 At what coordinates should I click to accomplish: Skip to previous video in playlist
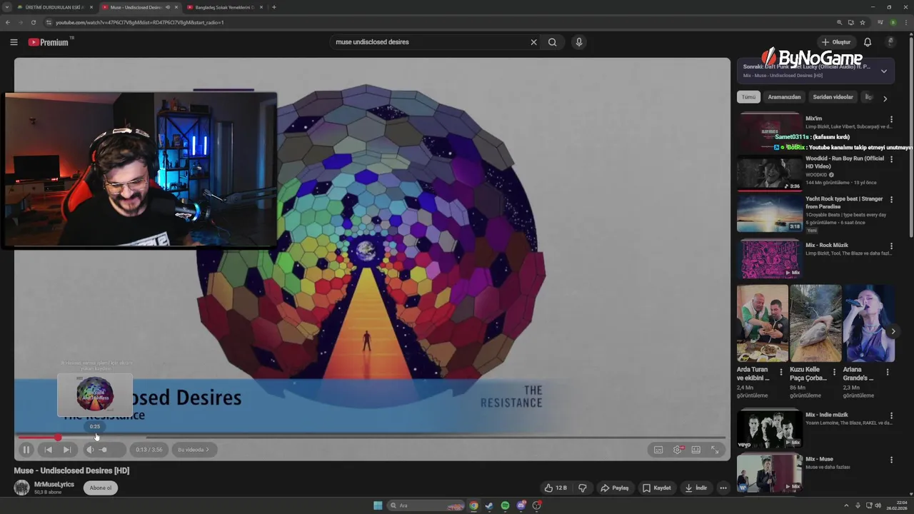(x=48, y=450)
